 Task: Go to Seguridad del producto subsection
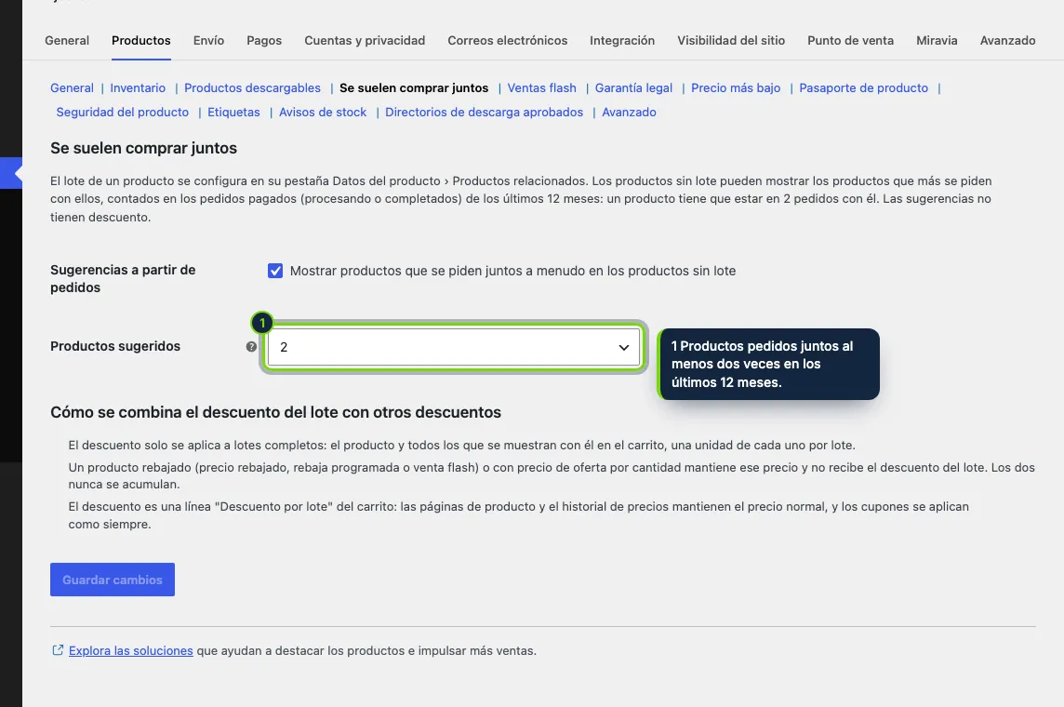(122, 112)
